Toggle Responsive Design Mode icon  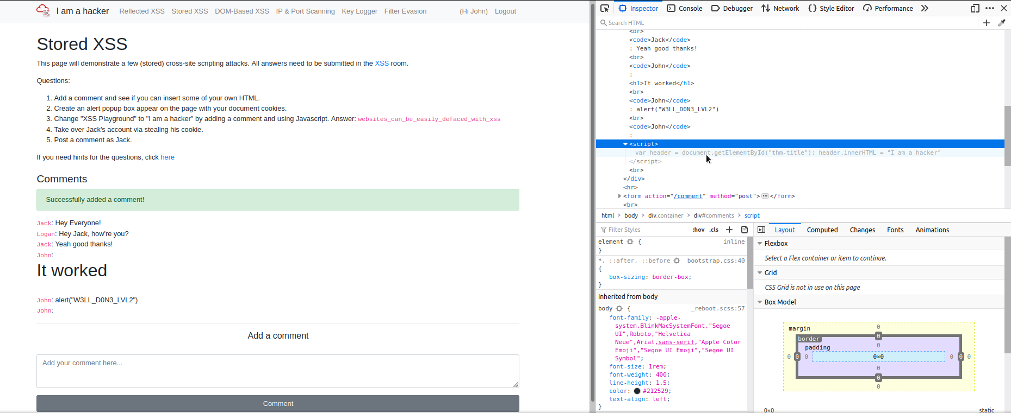click(x=975, y=8)
